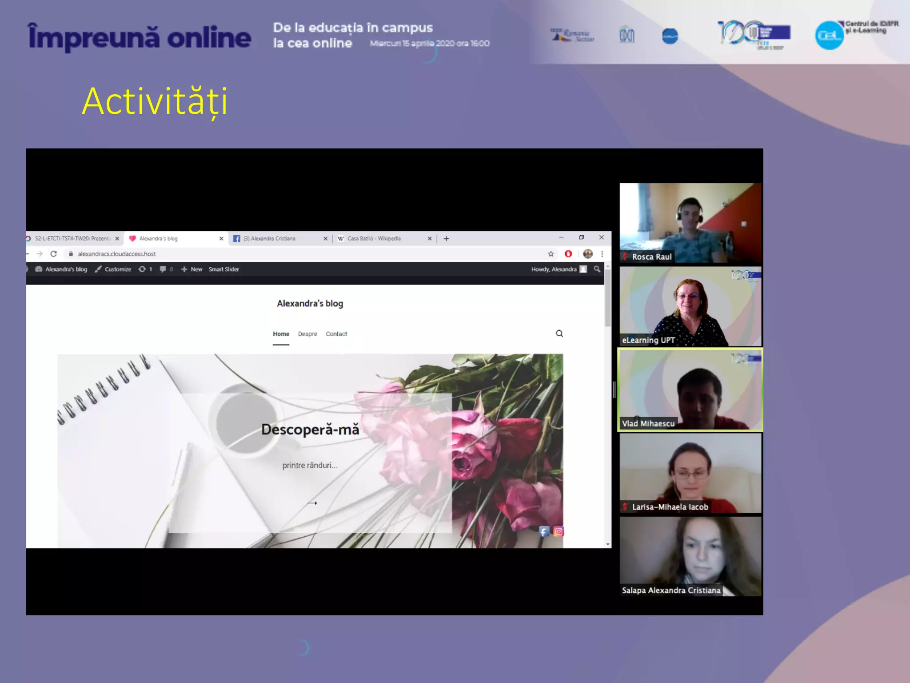Open a new browser tab
910x683 pixels.
pyautogui.click(x=446, y=239)
